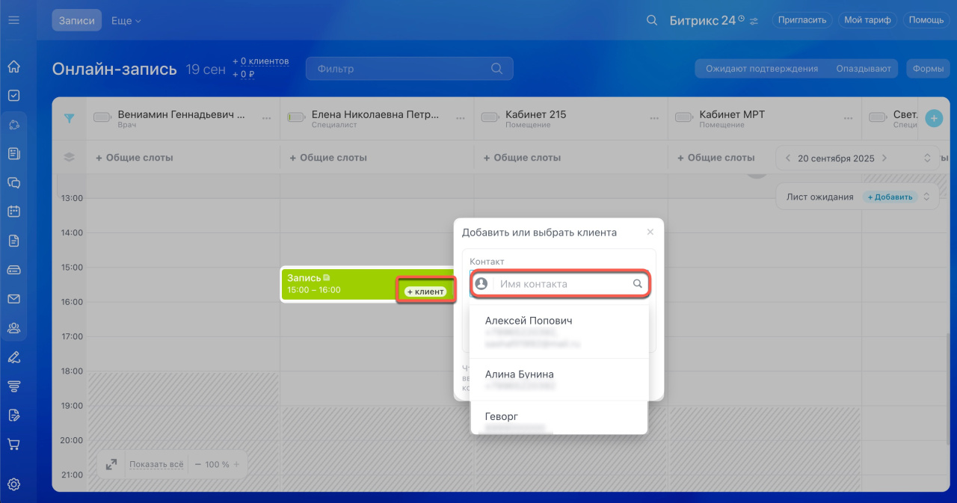Click the Пригласить button
This screenshot has width=957, height=503.
point(801,20)
